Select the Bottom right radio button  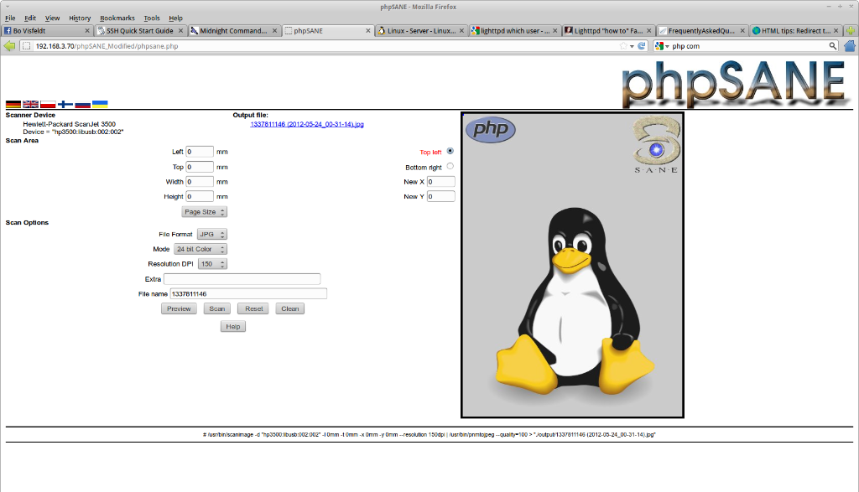(x=450, y=166)
